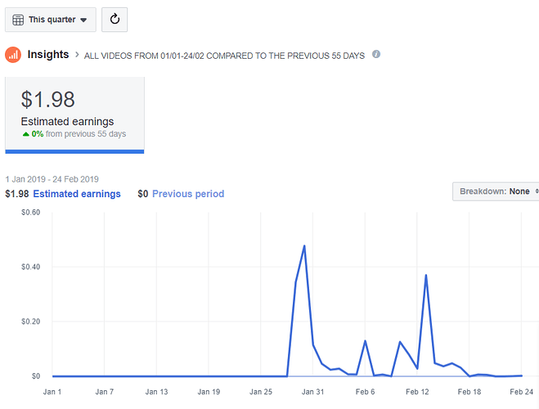Image resolution: width=539 pixels, height=409 pixels.
Task: Click the Jan 7 x-axis label
Action: tap(105, 392)
